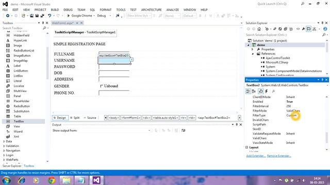Click the Refresh icon in Solution Explorer
The width and height of the screenshot is (330, 185).
point(280,29)
